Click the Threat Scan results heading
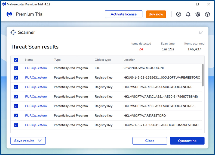The image size is (215, 155). point(35,47)
